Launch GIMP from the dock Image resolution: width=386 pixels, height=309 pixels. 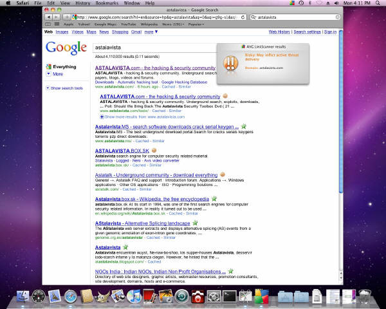tap(102, 296)
